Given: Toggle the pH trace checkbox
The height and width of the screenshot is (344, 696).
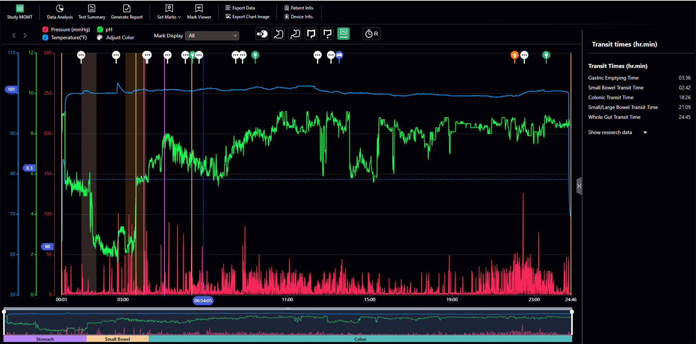Looking at the screenshot, I should (x=100, y=30).
